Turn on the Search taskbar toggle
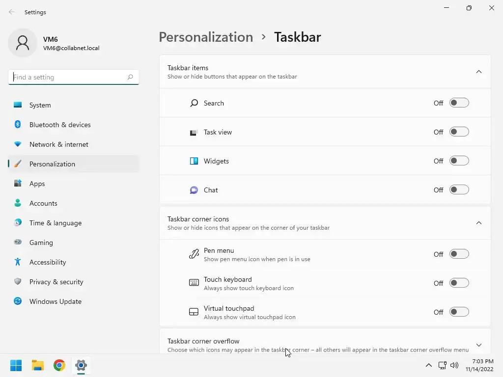The height and width of the screenshot is (377, 503). (x=459, y=103)
